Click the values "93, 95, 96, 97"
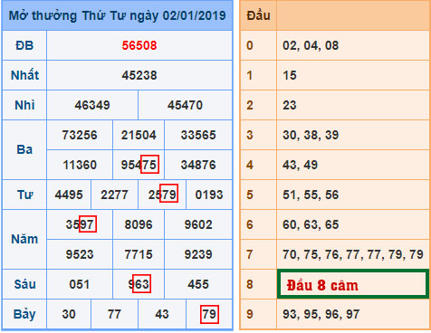The height and width of the screenshot is (333, 431). coord(321,315)
